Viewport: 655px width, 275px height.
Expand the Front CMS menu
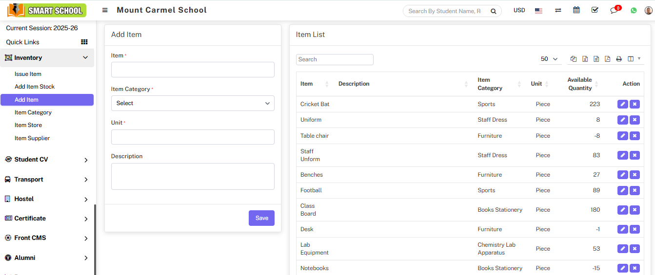(47, 238)
